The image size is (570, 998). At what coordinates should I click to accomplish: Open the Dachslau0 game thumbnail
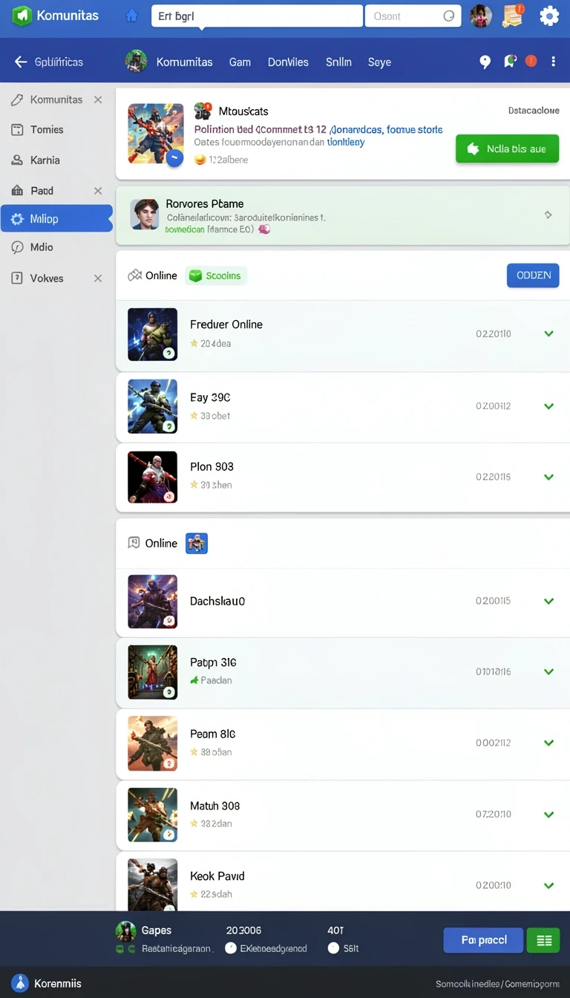153,601
